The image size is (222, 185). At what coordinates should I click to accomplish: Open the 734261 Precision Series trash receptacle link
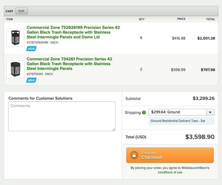pyautogui.click(x=69, y=64)
